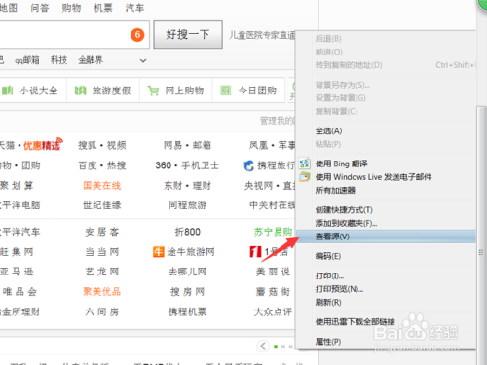Open the 搜房网 link

click(187, 292)
